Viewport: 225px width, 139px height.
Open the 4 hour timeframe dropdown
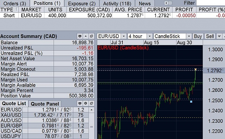click(x=149, y=36)
